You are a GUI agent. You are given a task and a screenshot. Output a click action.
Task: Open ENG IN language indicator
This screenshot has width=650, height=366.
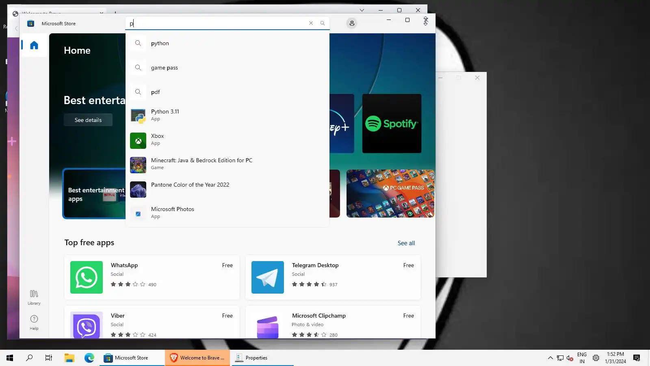582,358
